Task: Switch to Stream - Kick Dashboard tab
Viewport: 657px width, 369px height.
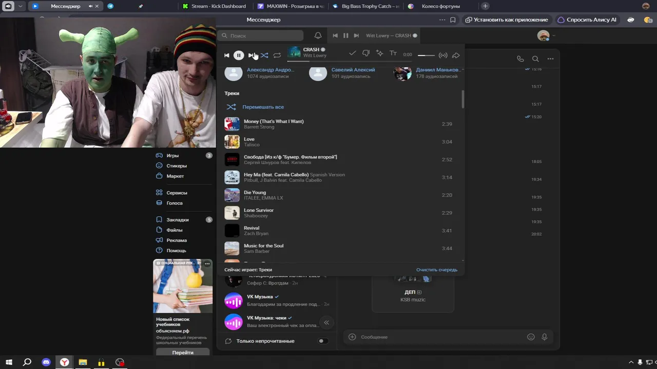Action: (214, 6)
